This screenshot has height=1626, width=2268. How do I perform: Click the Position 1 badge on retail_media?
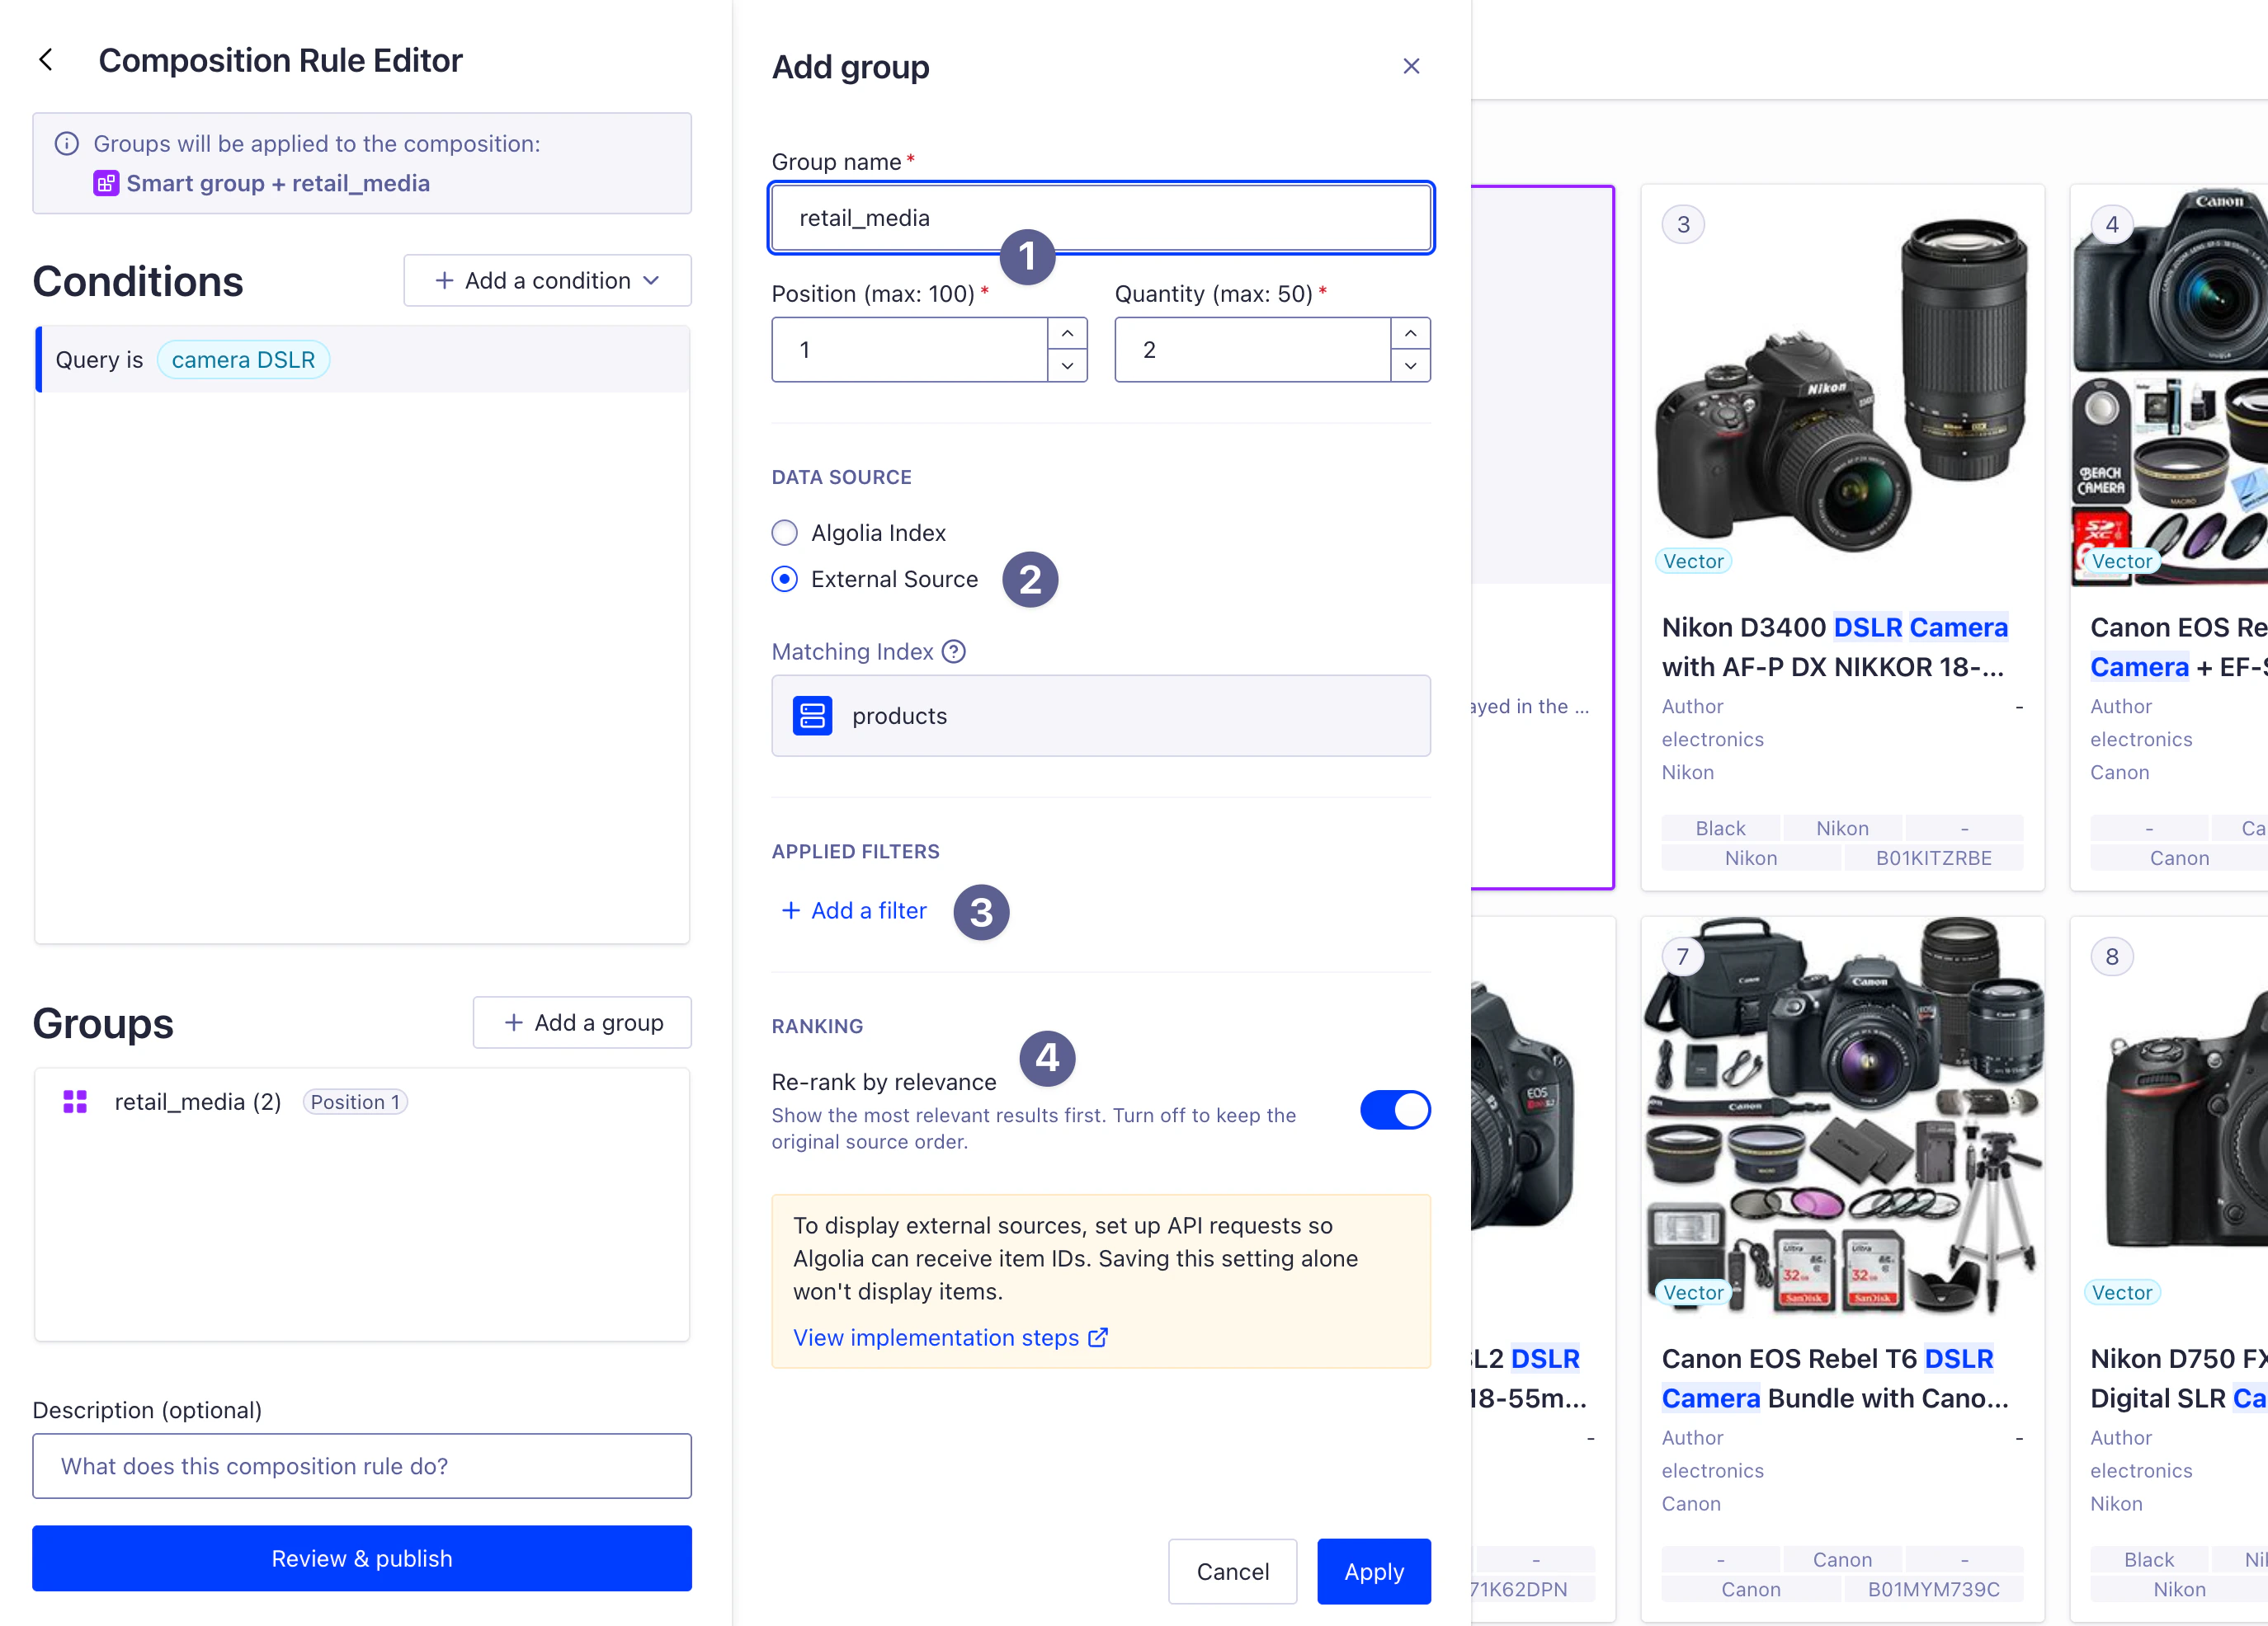(355, 1102)
